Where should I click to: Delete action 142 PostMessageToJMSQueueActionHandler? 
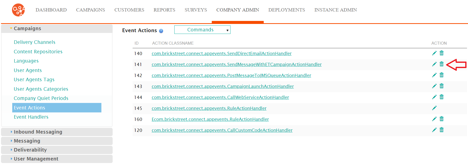pos(442,75)
